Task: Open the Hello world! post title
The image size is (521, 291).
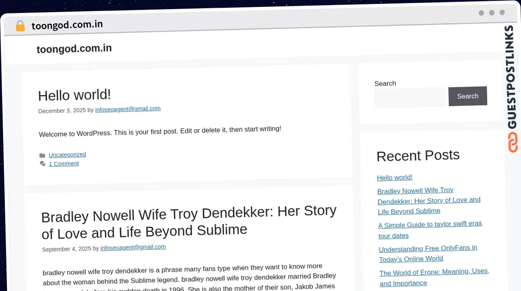Action: coord(75,95)
